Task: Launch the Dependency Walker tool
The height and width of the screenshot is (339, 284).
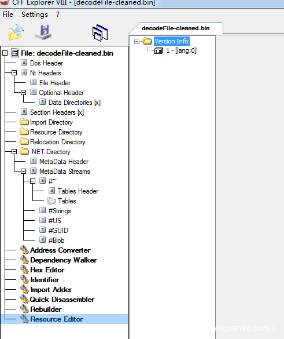Action: tap(64, 260)
